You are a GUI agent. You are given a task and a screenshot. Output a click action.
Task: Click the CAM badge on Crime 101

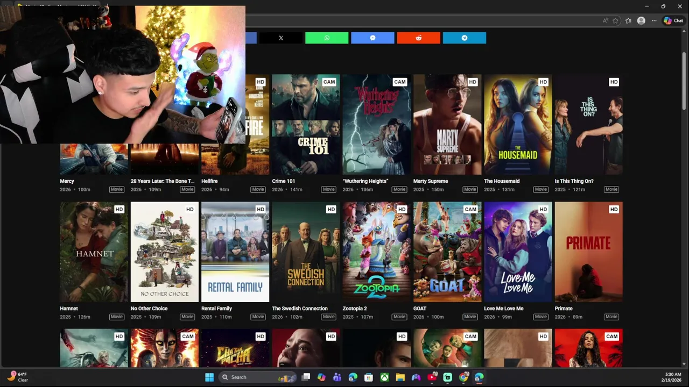329,82
